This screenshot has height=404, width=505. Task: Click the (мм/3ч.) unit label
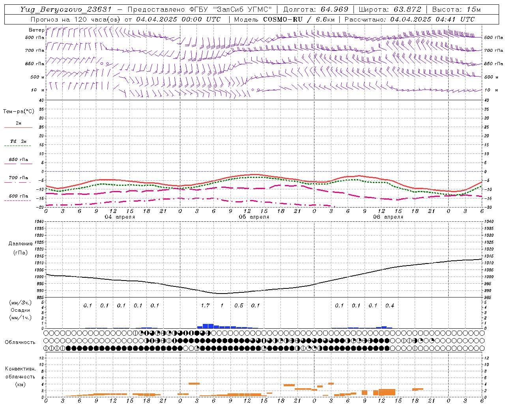click(20, 303)
